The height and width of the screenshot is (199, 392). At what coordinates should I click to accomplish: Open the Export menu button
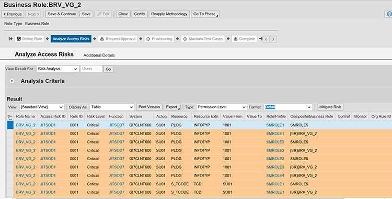pos(172,107)
